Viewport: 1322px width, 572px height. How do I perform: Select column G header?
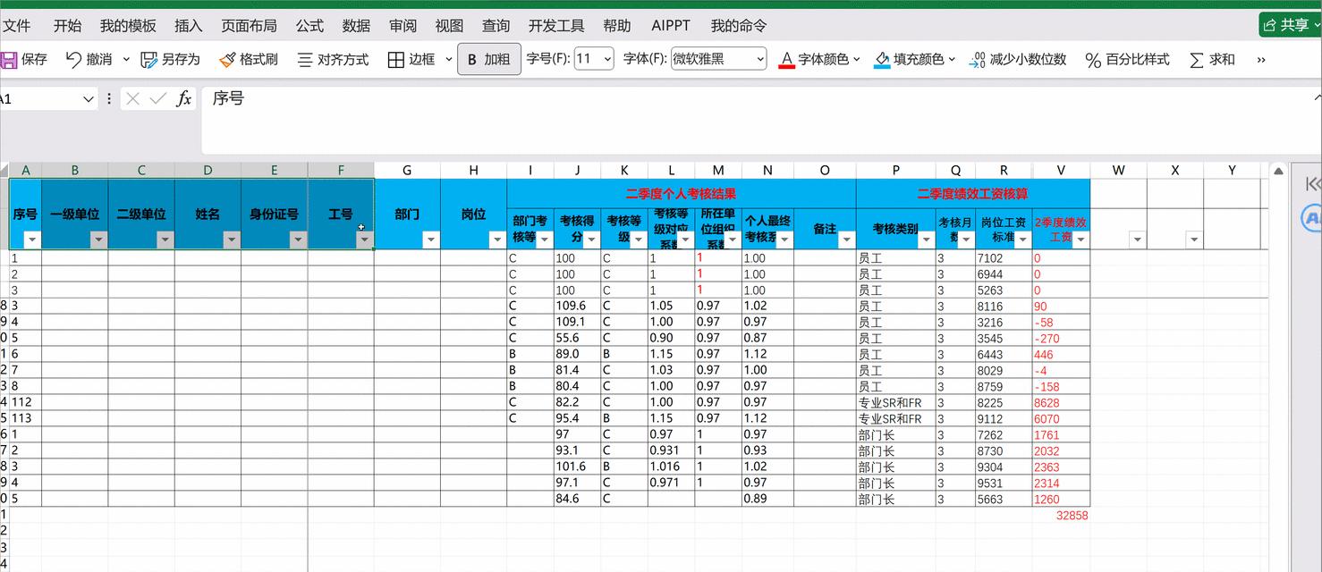click(x=407, y=170)
